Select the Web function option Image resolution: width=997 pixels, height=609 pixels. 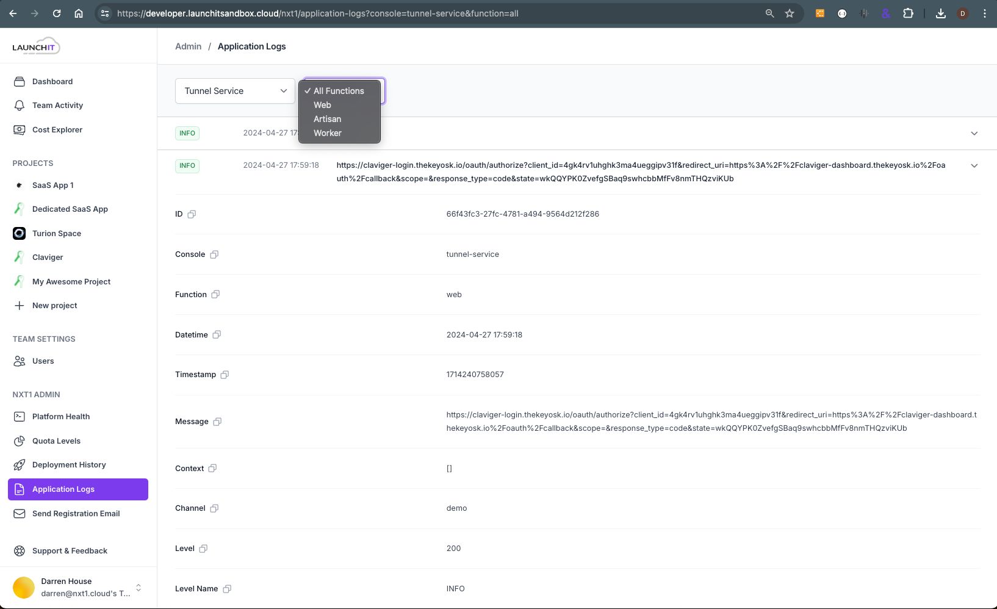tap(322, 105)
